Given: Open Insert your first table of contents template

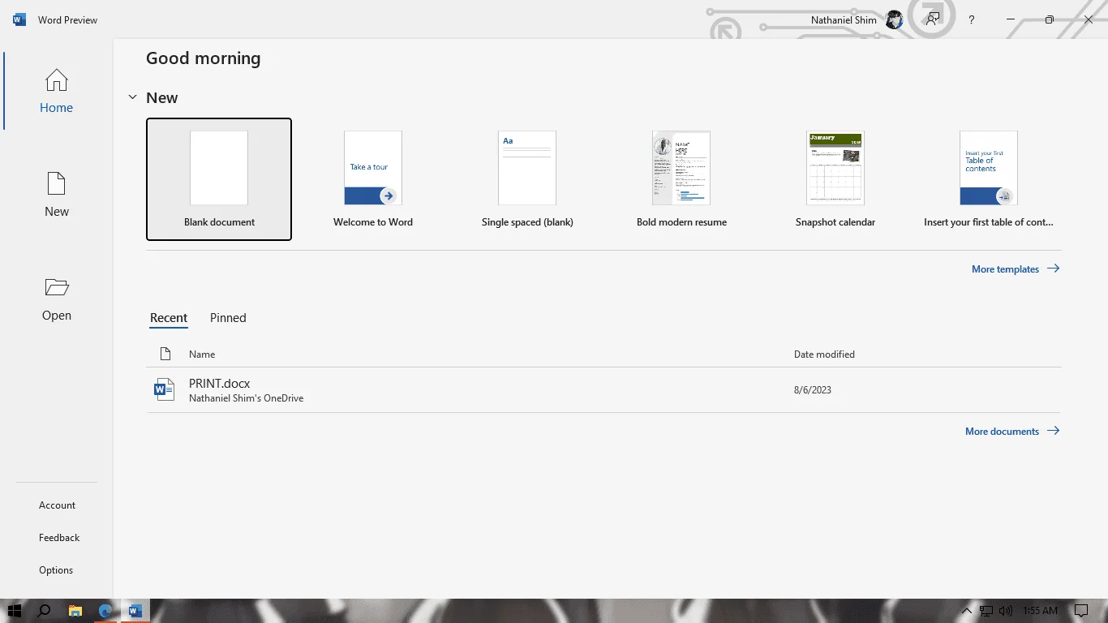Looking at the screenshot, I should click(x=989, y=179).
